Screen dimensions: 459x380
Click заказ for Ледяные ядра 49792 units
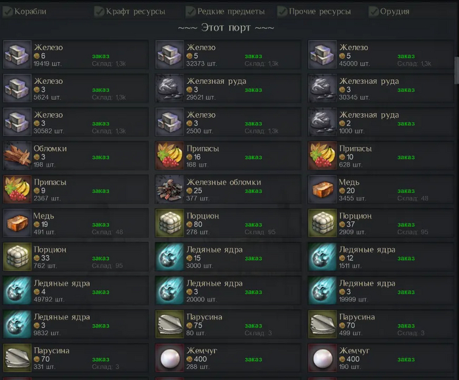[x=101, y=292]
